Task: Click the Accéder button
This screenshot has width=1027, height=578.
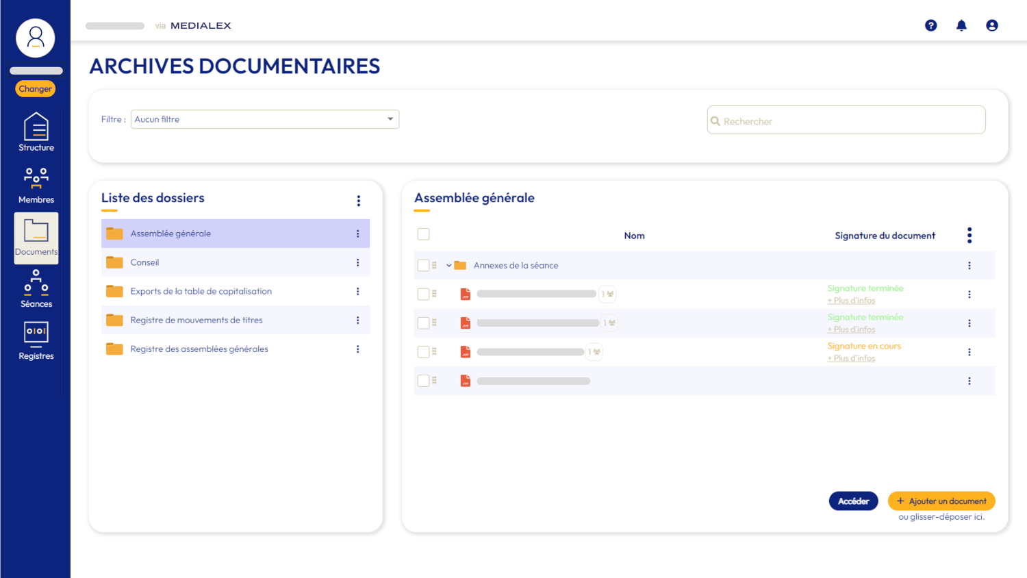Action: 853,501
